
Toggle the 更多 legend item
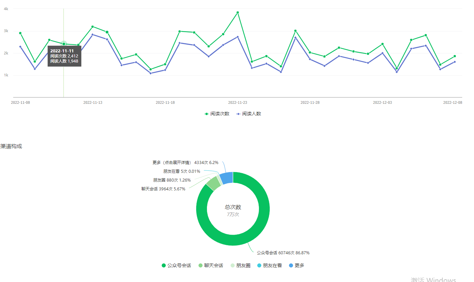point(297,265)
